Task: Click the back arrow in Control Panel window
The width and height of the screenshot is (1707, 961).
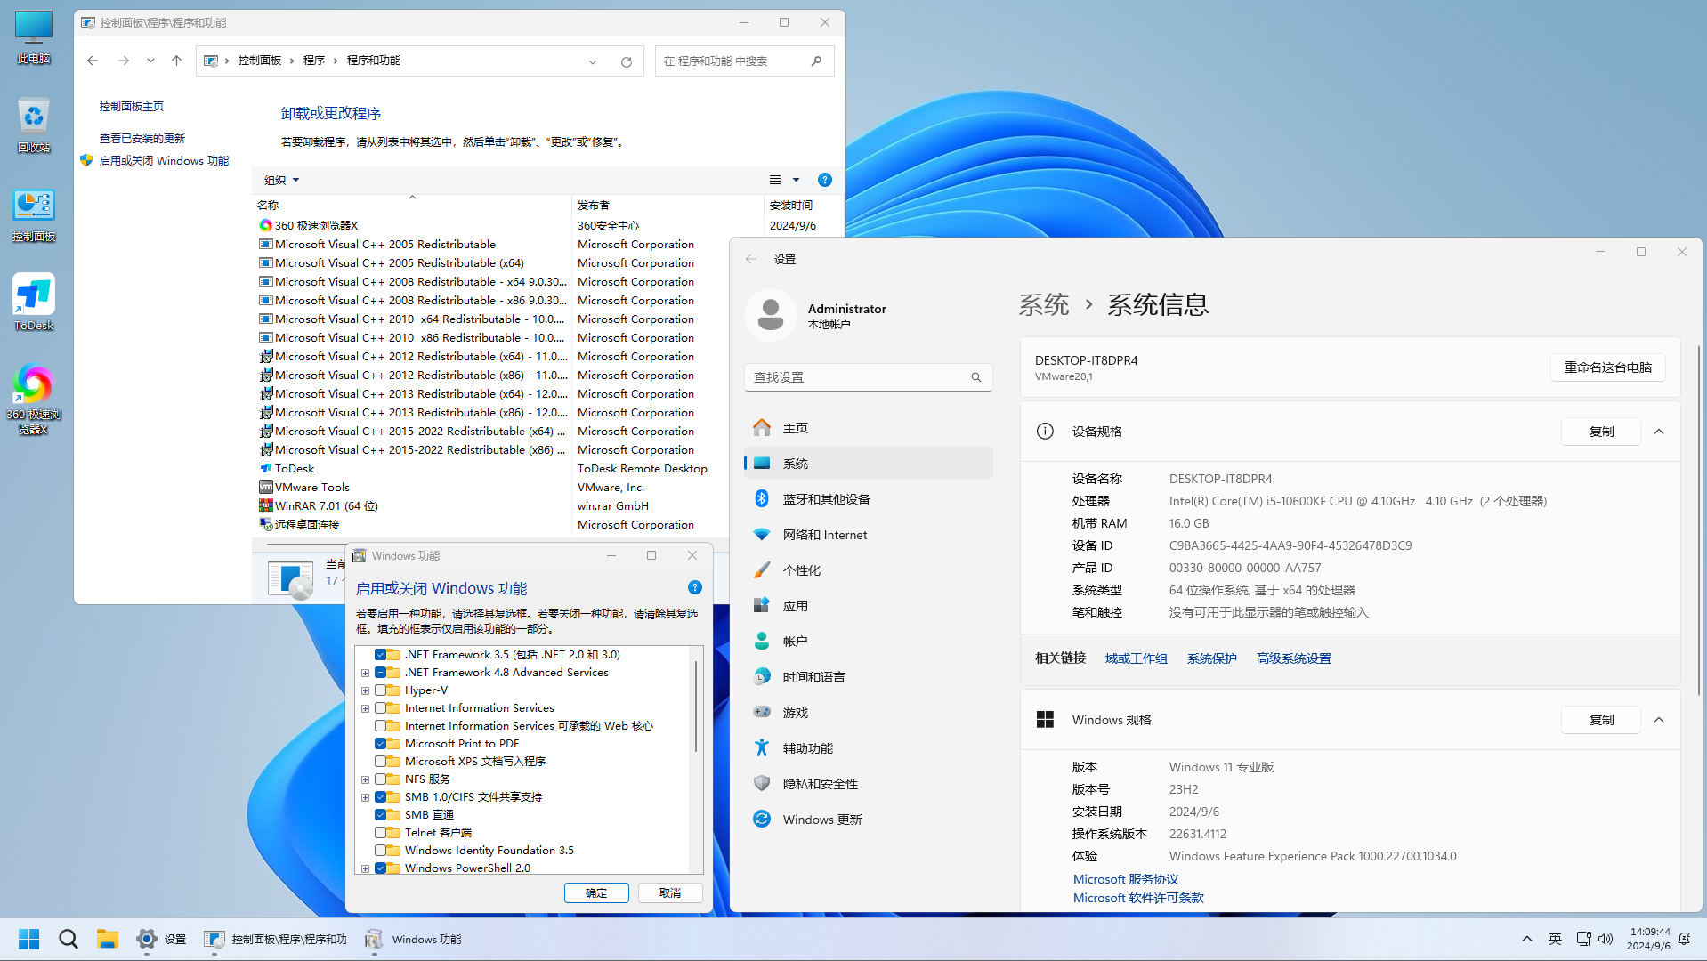Action: 93,61
